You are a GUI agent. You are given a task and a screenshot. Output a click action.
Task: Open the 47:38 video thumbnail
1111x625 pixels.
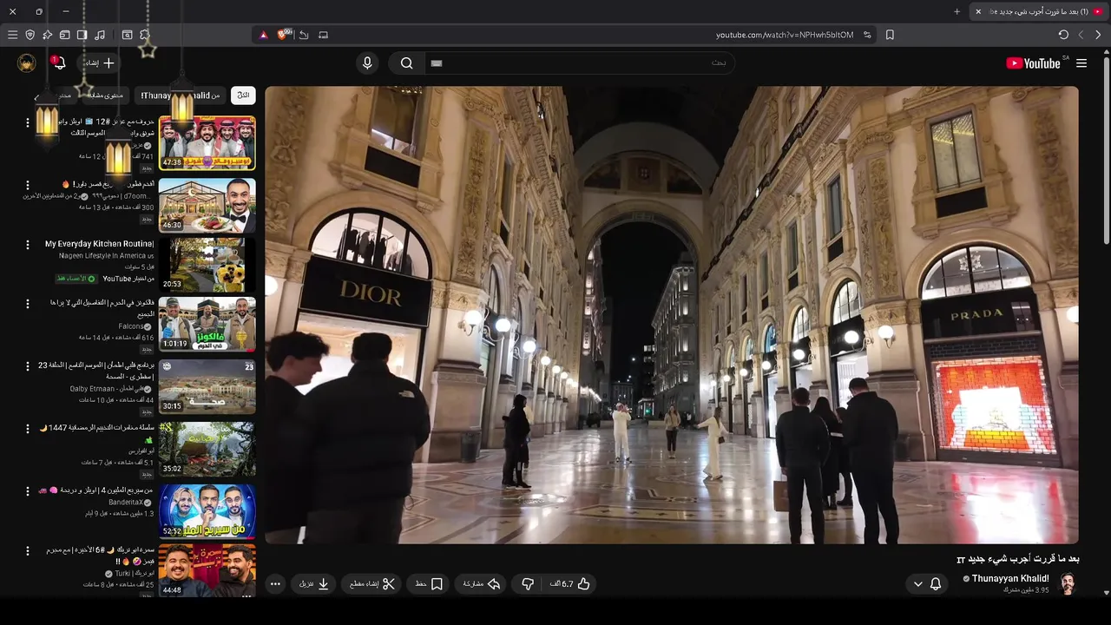pos(207,143)
